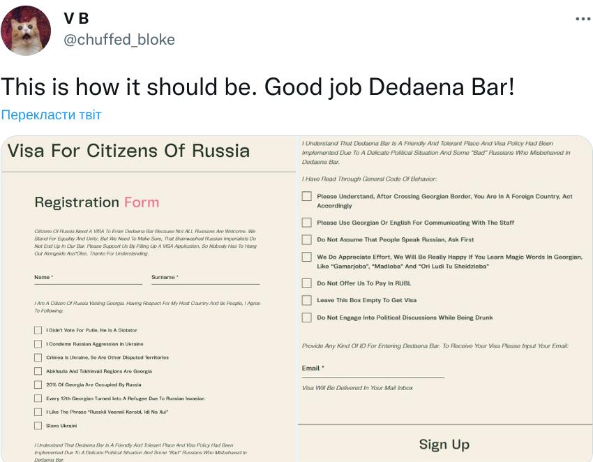This screenshot has width=593, height=462.
Task: Click the V B display name
Action: click(76, 18)
